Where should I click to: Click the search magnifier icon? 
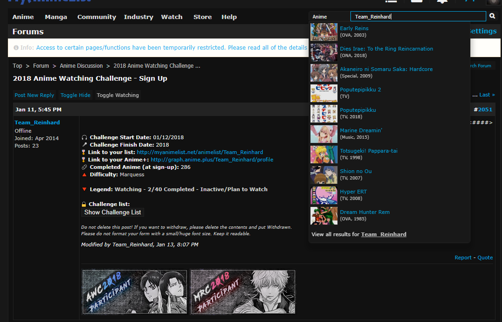492,17
